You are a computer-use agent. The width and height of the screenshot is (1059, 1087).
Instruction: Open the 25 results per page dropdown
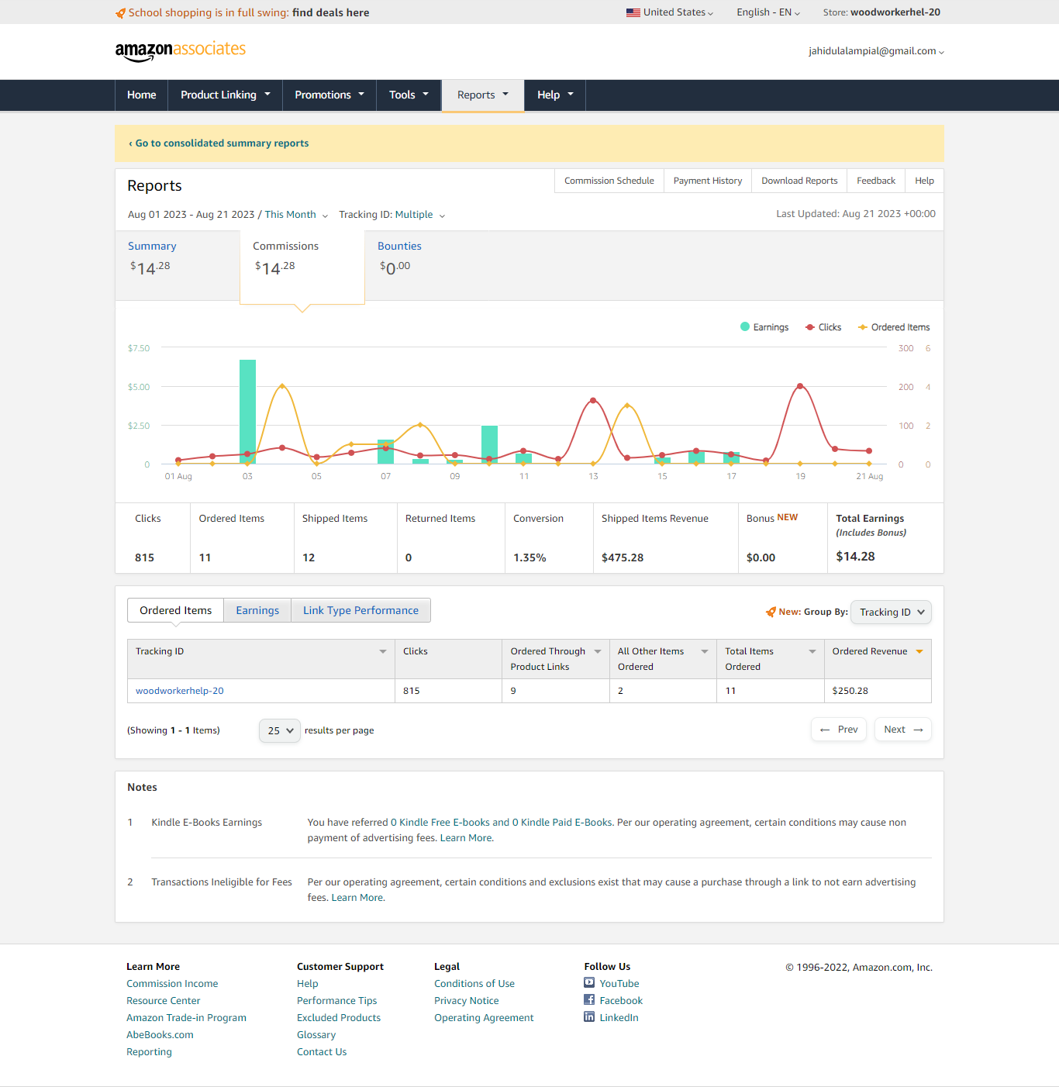tap(280, 730)
